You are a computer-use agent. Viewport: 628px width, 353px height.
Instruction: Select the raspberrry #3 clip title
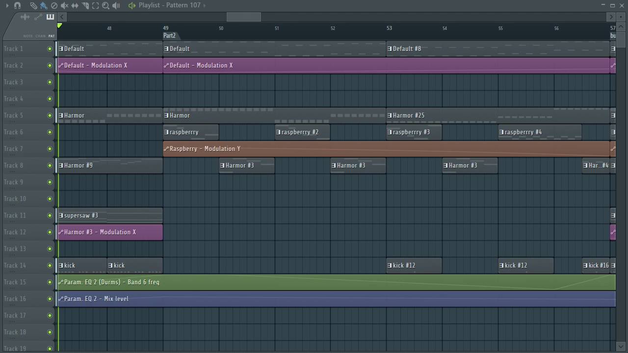pos(411,132)
